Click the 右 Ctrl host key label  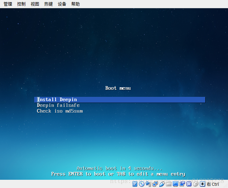tap(213, 184)
